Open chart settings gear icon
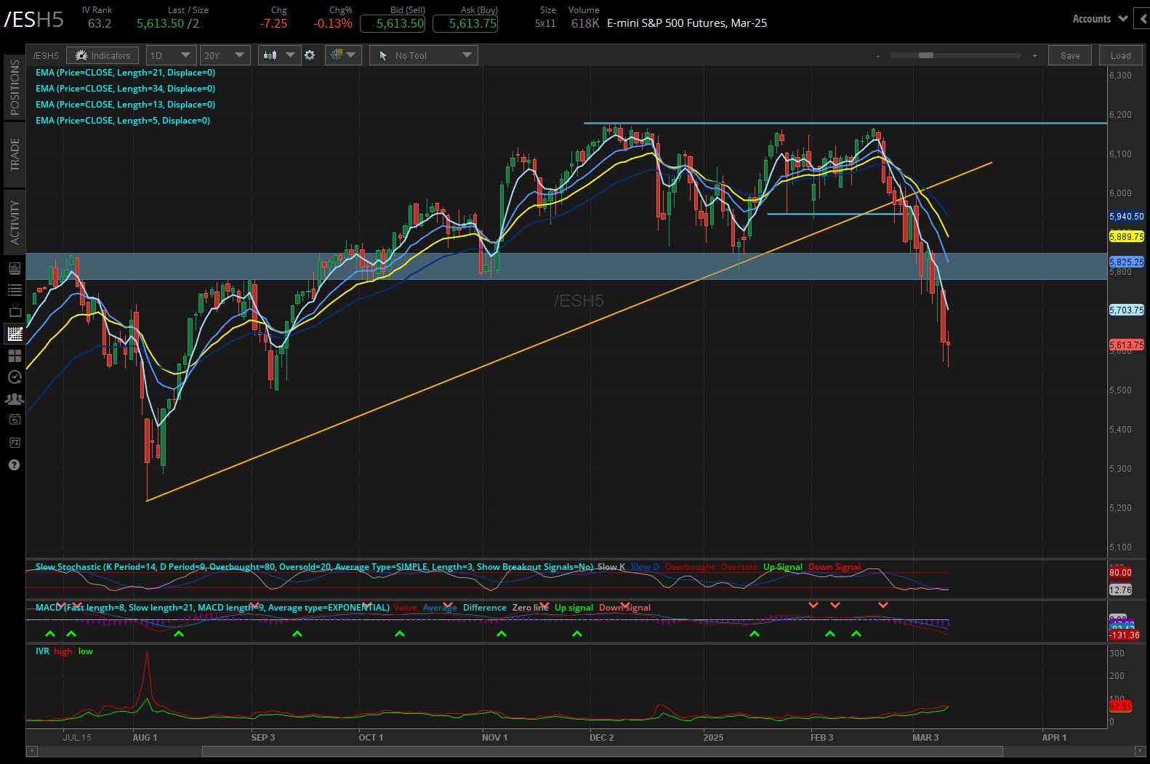Viewport: 1150px width, 764px height. (x=310, y=55)
